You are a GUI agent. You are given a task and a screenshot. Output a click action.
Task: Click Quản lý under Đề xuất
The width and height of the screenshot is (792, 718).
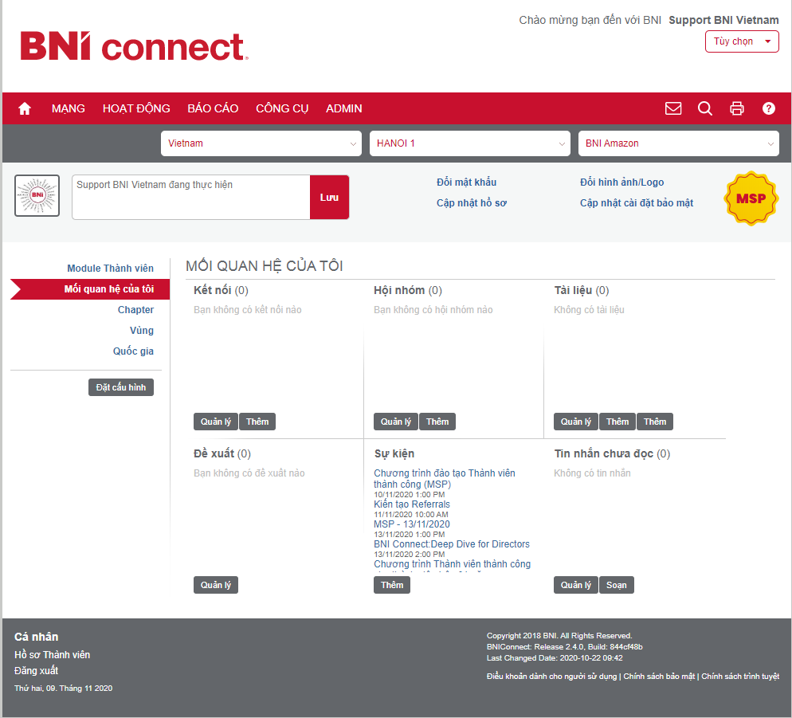pyautogui.click(x=216, y=585)
